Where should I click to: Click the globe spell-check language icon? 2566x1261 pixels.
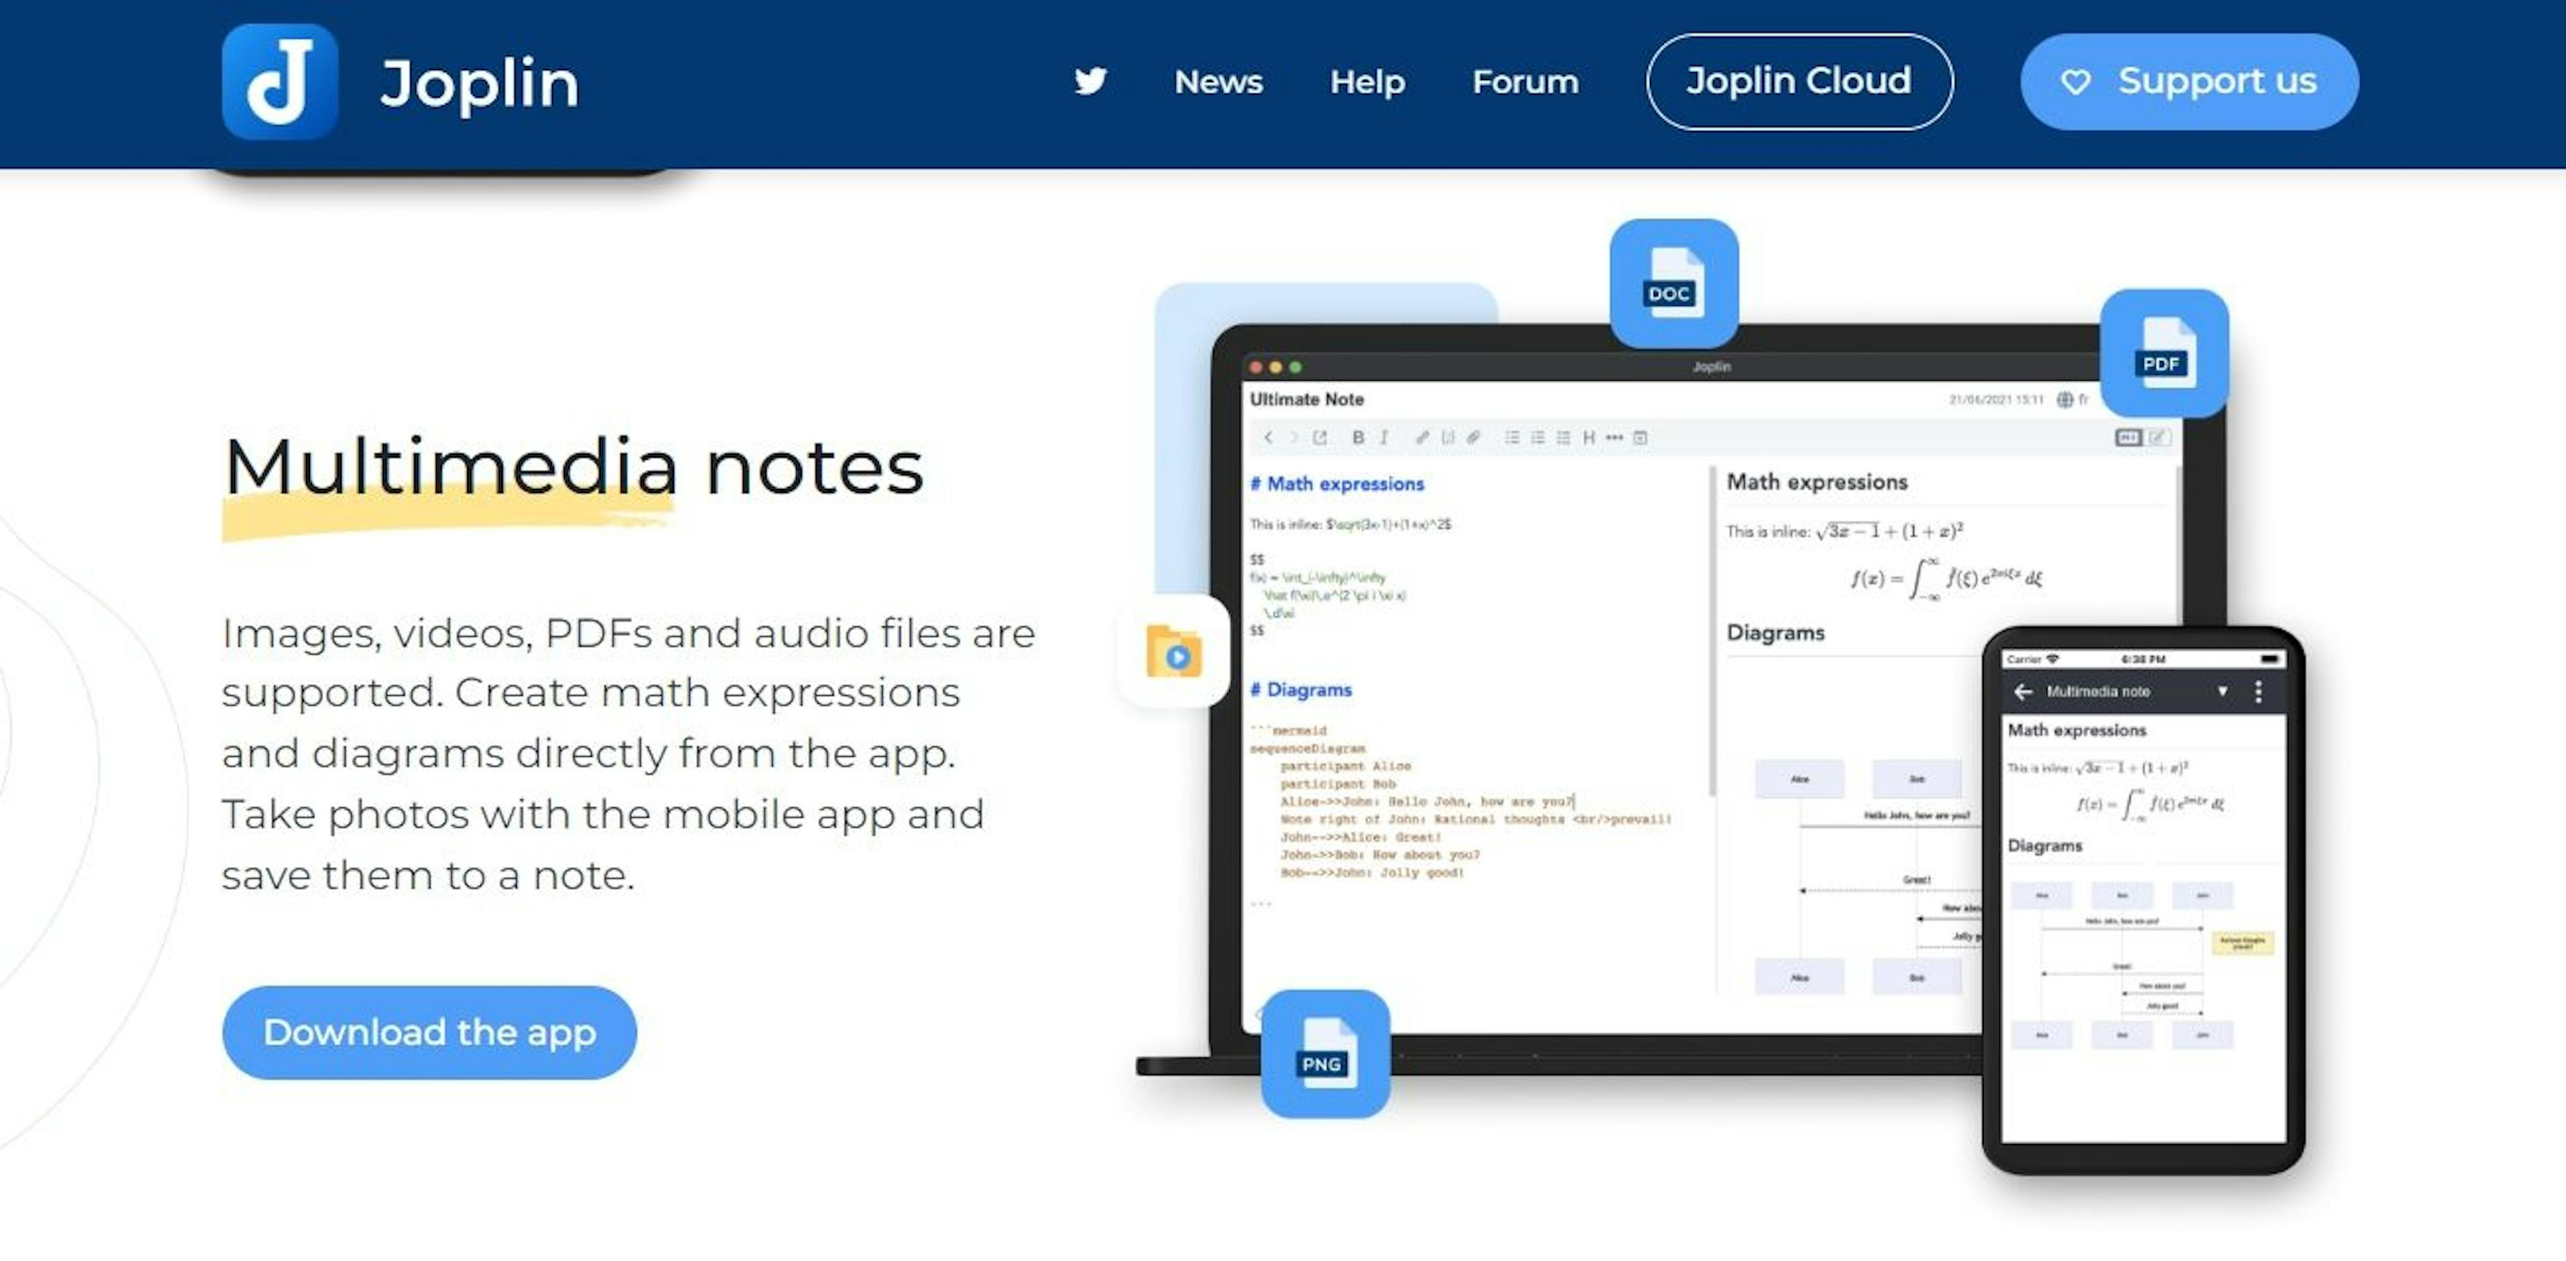[2065, 399]
